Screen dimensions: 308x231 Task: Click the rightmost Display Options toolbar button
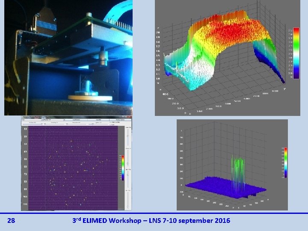120,120
